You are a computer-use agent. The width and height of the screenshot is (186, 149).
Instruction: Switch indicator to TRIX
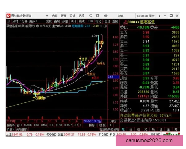[59, 125]
